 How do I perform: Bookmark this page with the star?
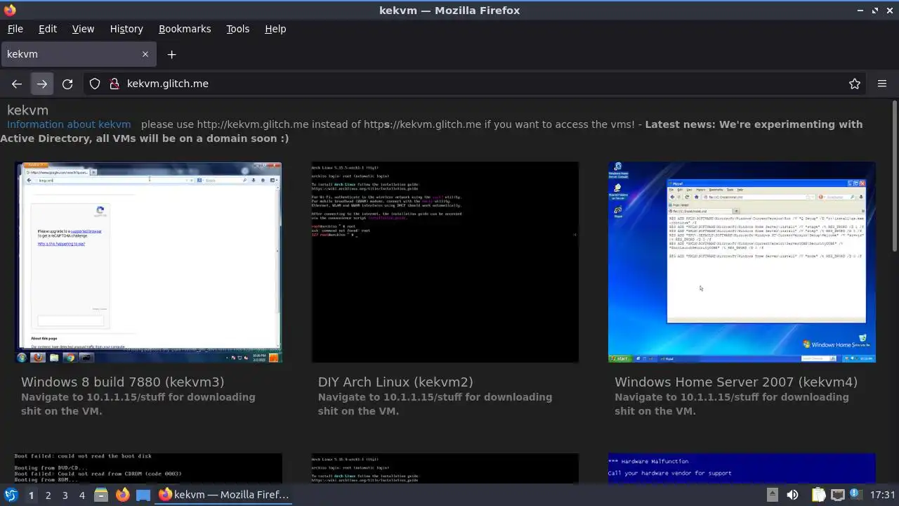point(855,84)
